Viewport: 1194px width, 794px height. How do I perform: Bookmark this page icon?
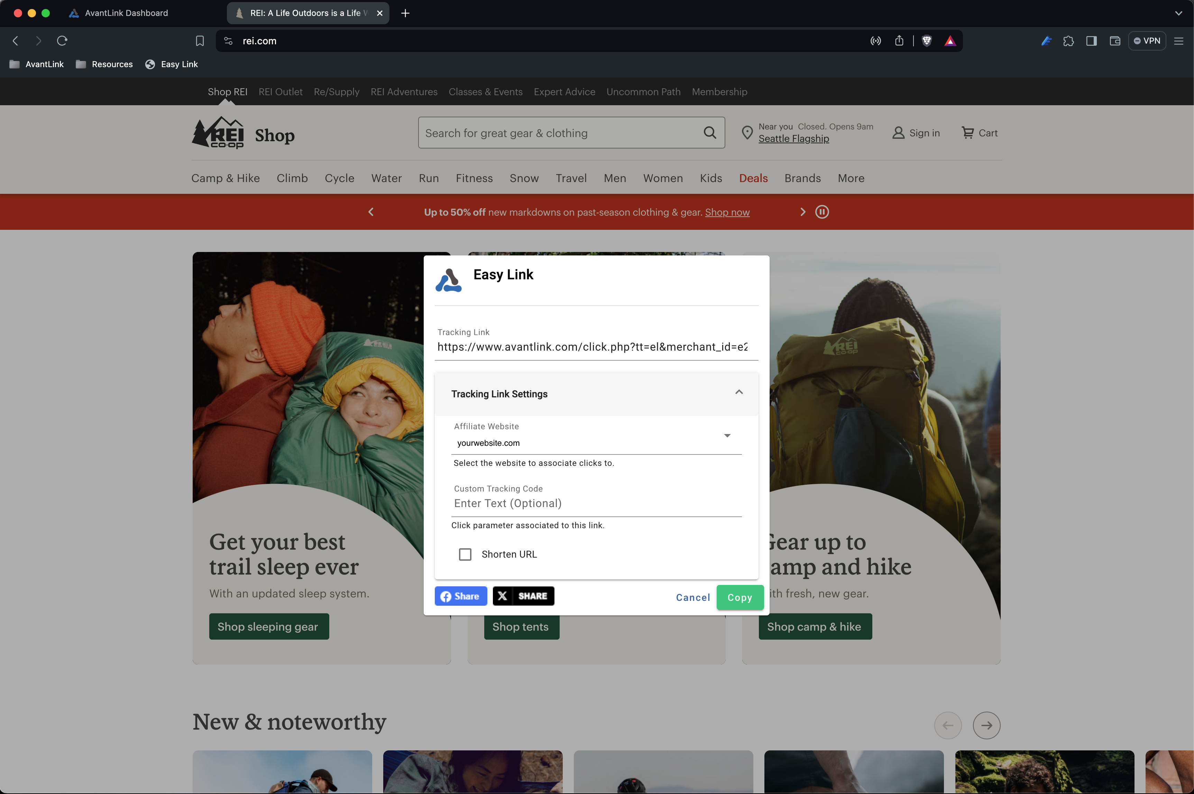pos(200,41)
